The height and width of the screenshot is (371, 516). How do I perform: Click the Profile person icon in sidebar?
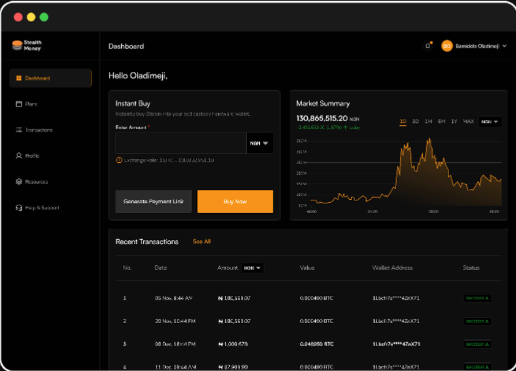[18, 156]
